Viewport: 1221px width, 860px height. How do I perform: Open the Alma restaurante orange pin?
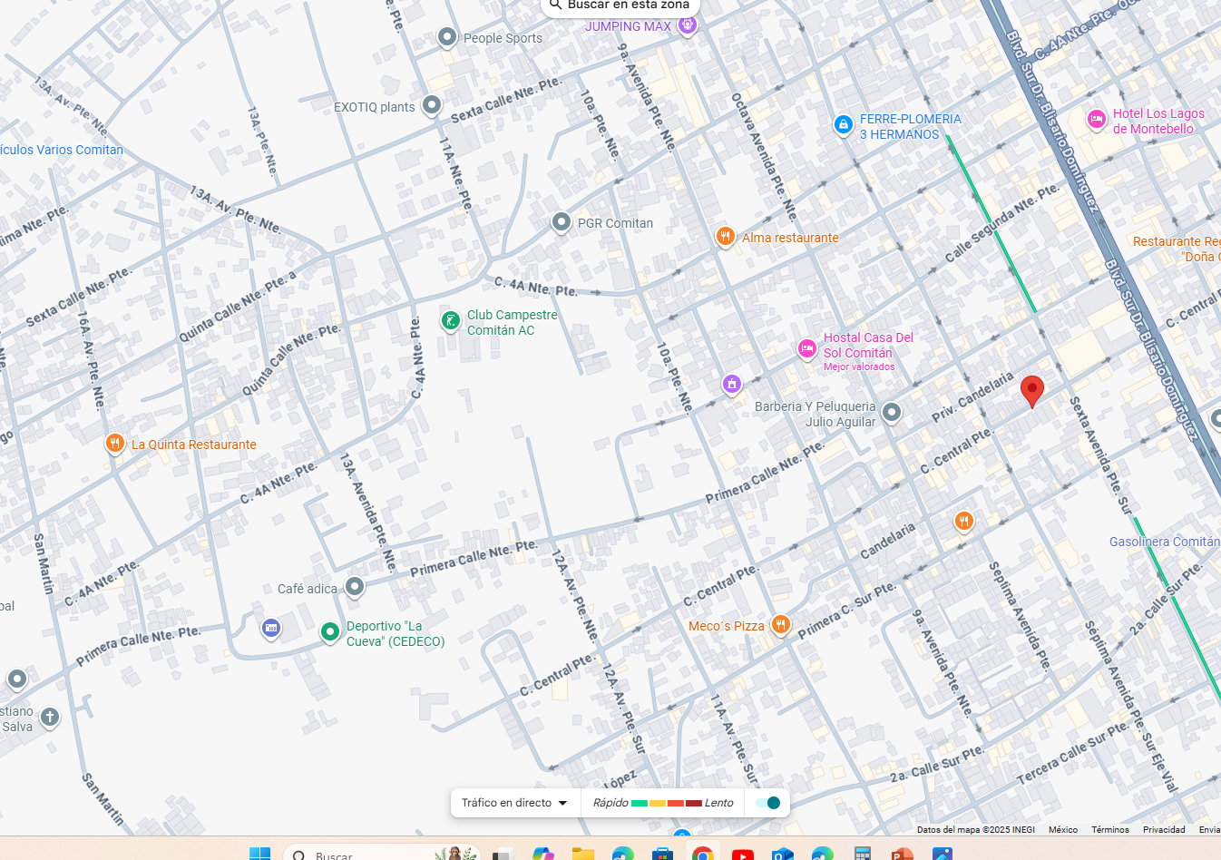pyautogui.click(x=725, y=237)
